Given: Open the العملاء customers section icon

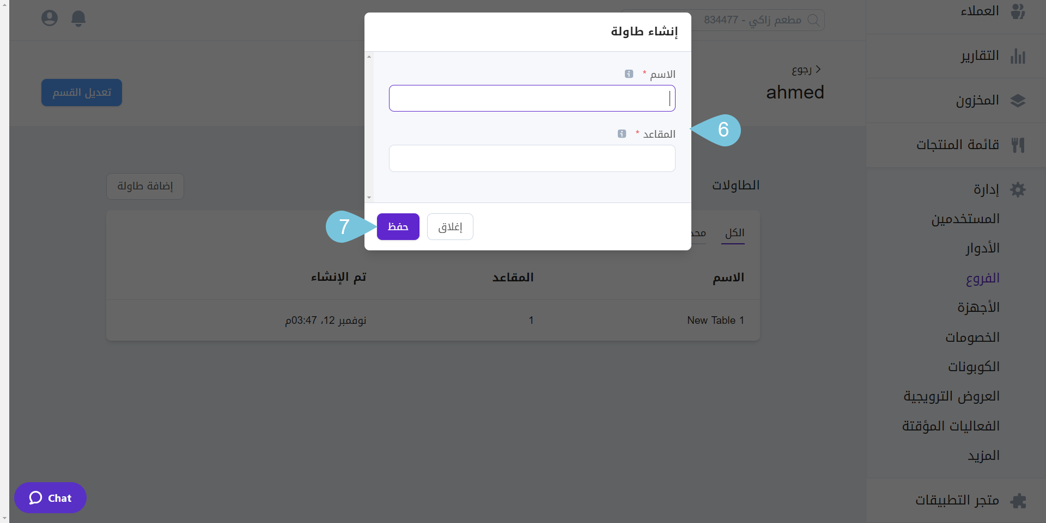Looking at the screenshot, I should tap(1019, 11).
